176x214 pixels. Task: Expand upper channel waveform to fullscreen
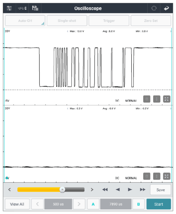pos(166,99)
